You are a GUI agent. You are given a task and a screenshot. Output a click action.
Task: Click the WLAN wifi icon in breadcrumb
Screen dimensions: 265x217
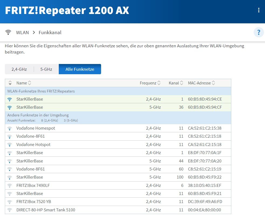(8, 32)
